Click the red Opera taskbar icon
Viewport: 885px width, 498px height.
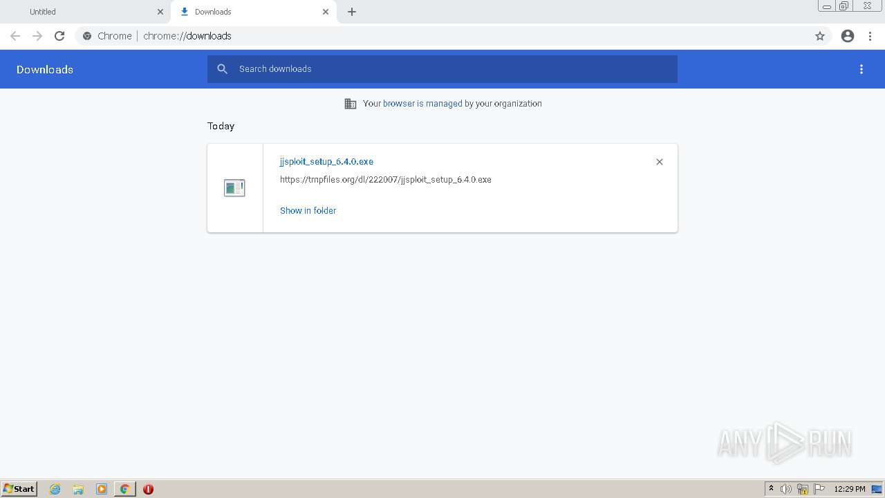point(148,489)
